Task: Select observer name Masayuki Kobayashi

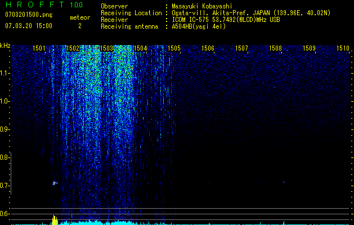Action: pos(202,6)
